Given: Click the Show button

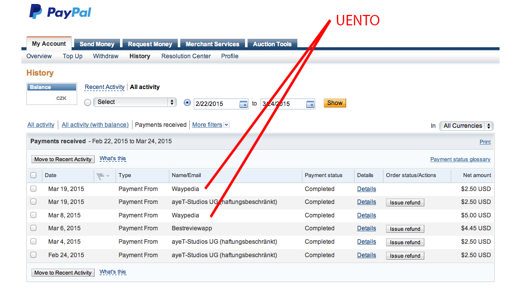Looking at the screenshot, I should (x=335, y=103).
